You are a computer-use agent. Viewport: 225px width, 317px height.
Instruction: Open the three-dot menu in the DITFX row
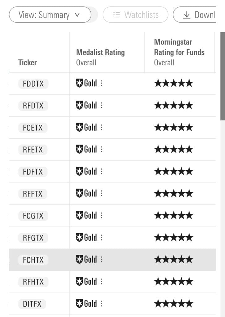[x=101, y=304]
